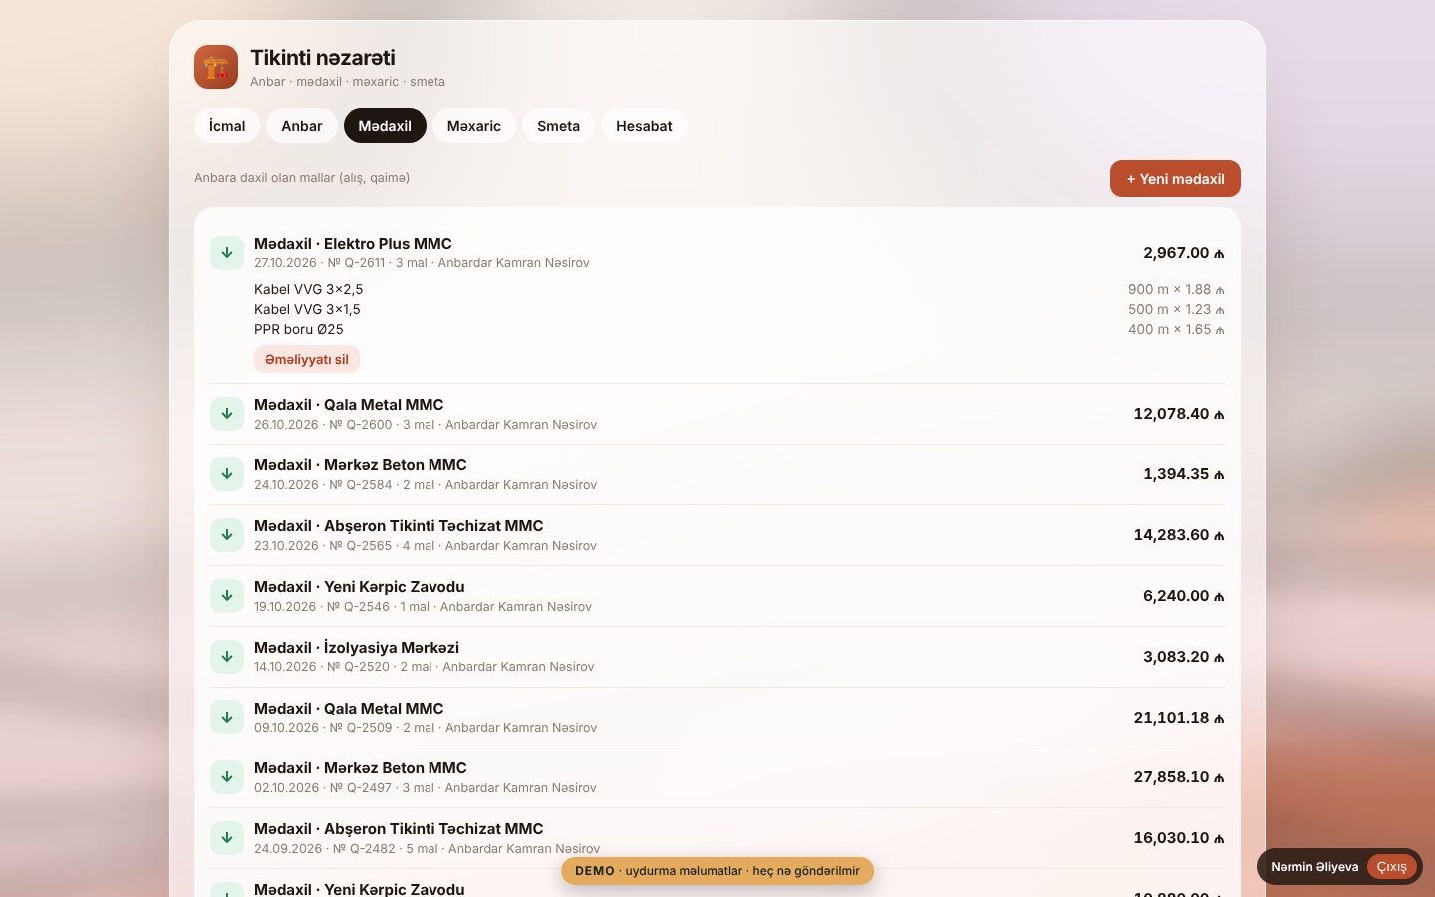Image resolution: width=1435 pixels, height=897 pixels.
Task: Expand the İzolyasiya Mərkəzi entry
Action: (x=717, y=657)
